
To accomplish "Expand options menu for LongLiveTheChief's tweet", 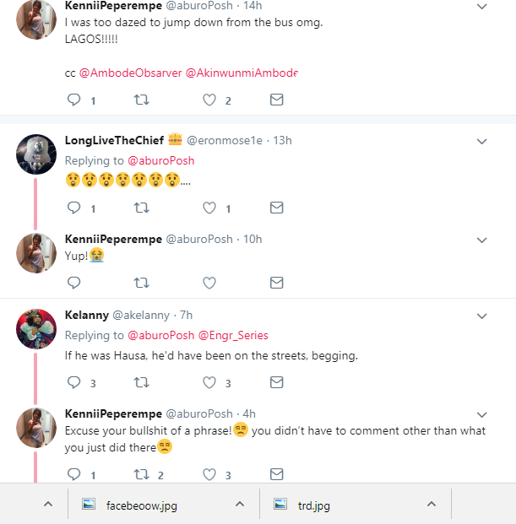I will pyautogui.click(x=482, y=141).
